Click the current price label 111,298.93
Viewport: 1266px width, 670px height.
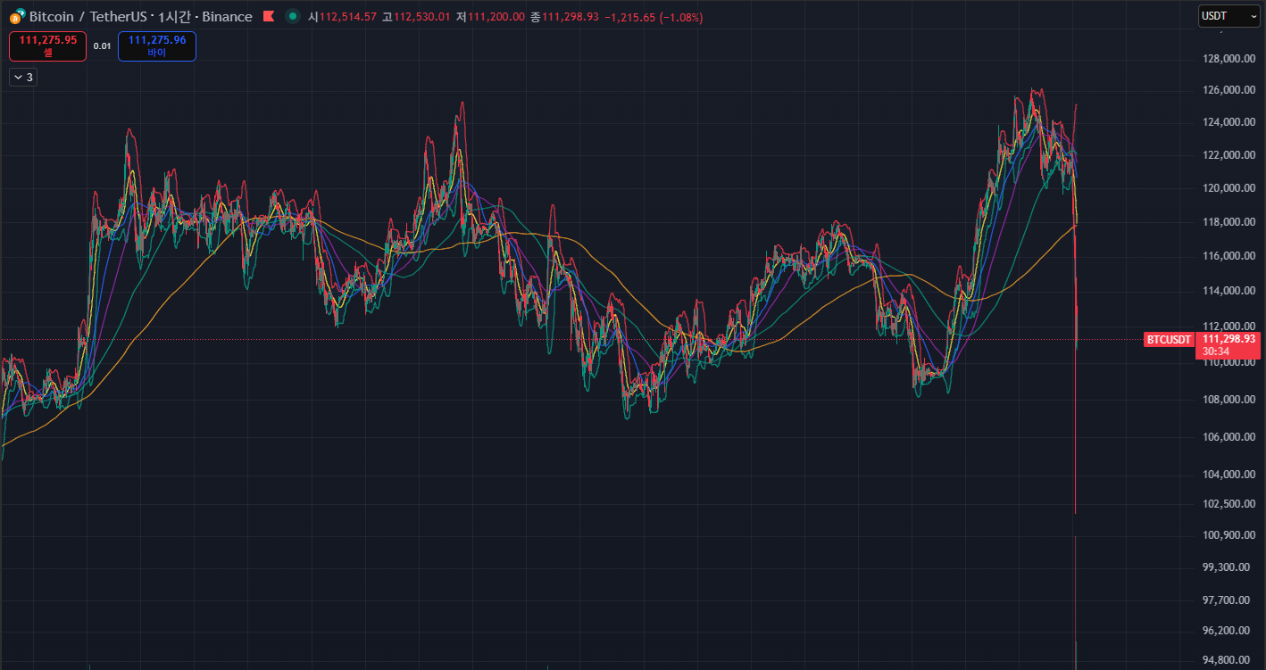[x=1229, y=339]
